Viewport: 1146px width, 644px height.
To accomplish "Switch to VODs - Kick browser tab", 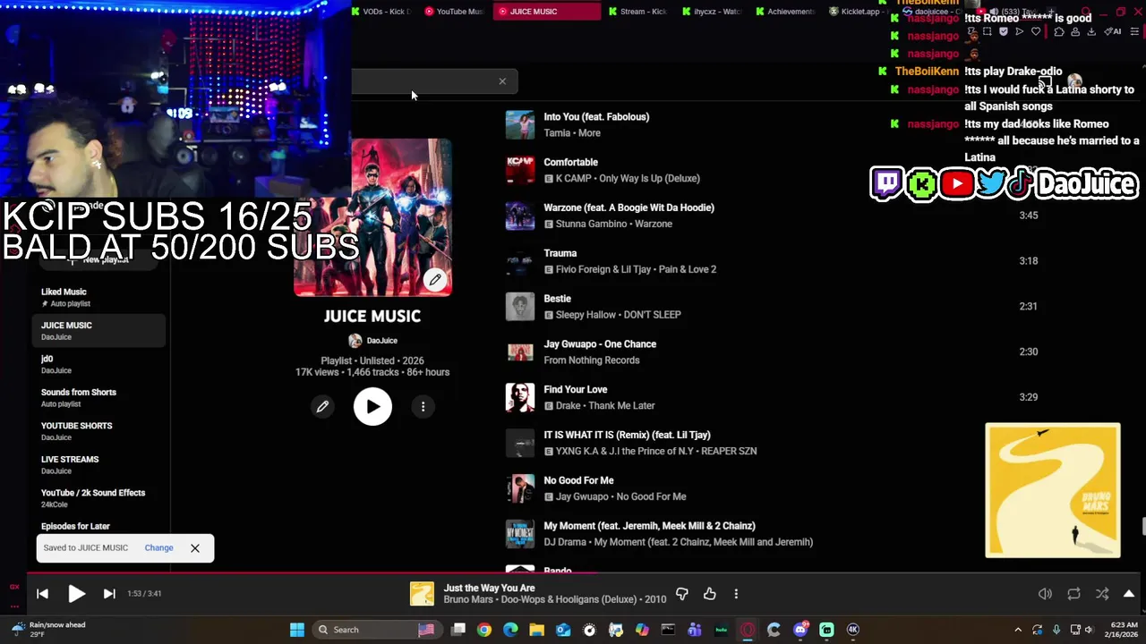I will pyautogui.click(x=381, y=12).
